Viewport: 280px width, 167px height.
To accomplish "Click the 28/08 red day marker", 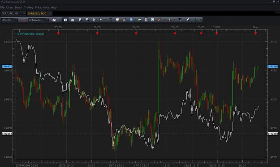I will [175, 33].
